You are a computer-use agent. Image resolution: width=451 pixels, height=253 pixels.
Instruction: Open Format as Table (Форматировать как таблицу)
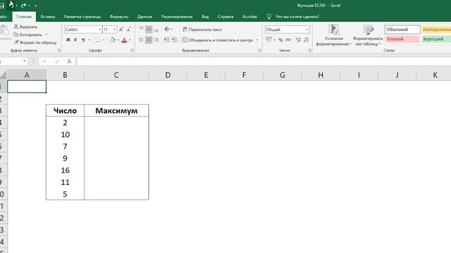pyautogui.click(x=368, y=35)
